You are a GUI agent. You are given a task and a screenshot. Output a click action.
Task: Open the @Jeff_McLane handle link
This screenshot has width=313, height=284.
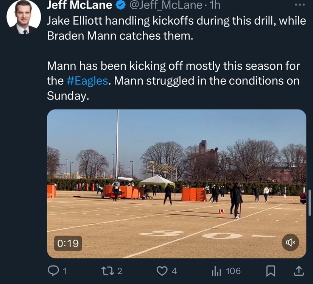click(x=166, y=5)
